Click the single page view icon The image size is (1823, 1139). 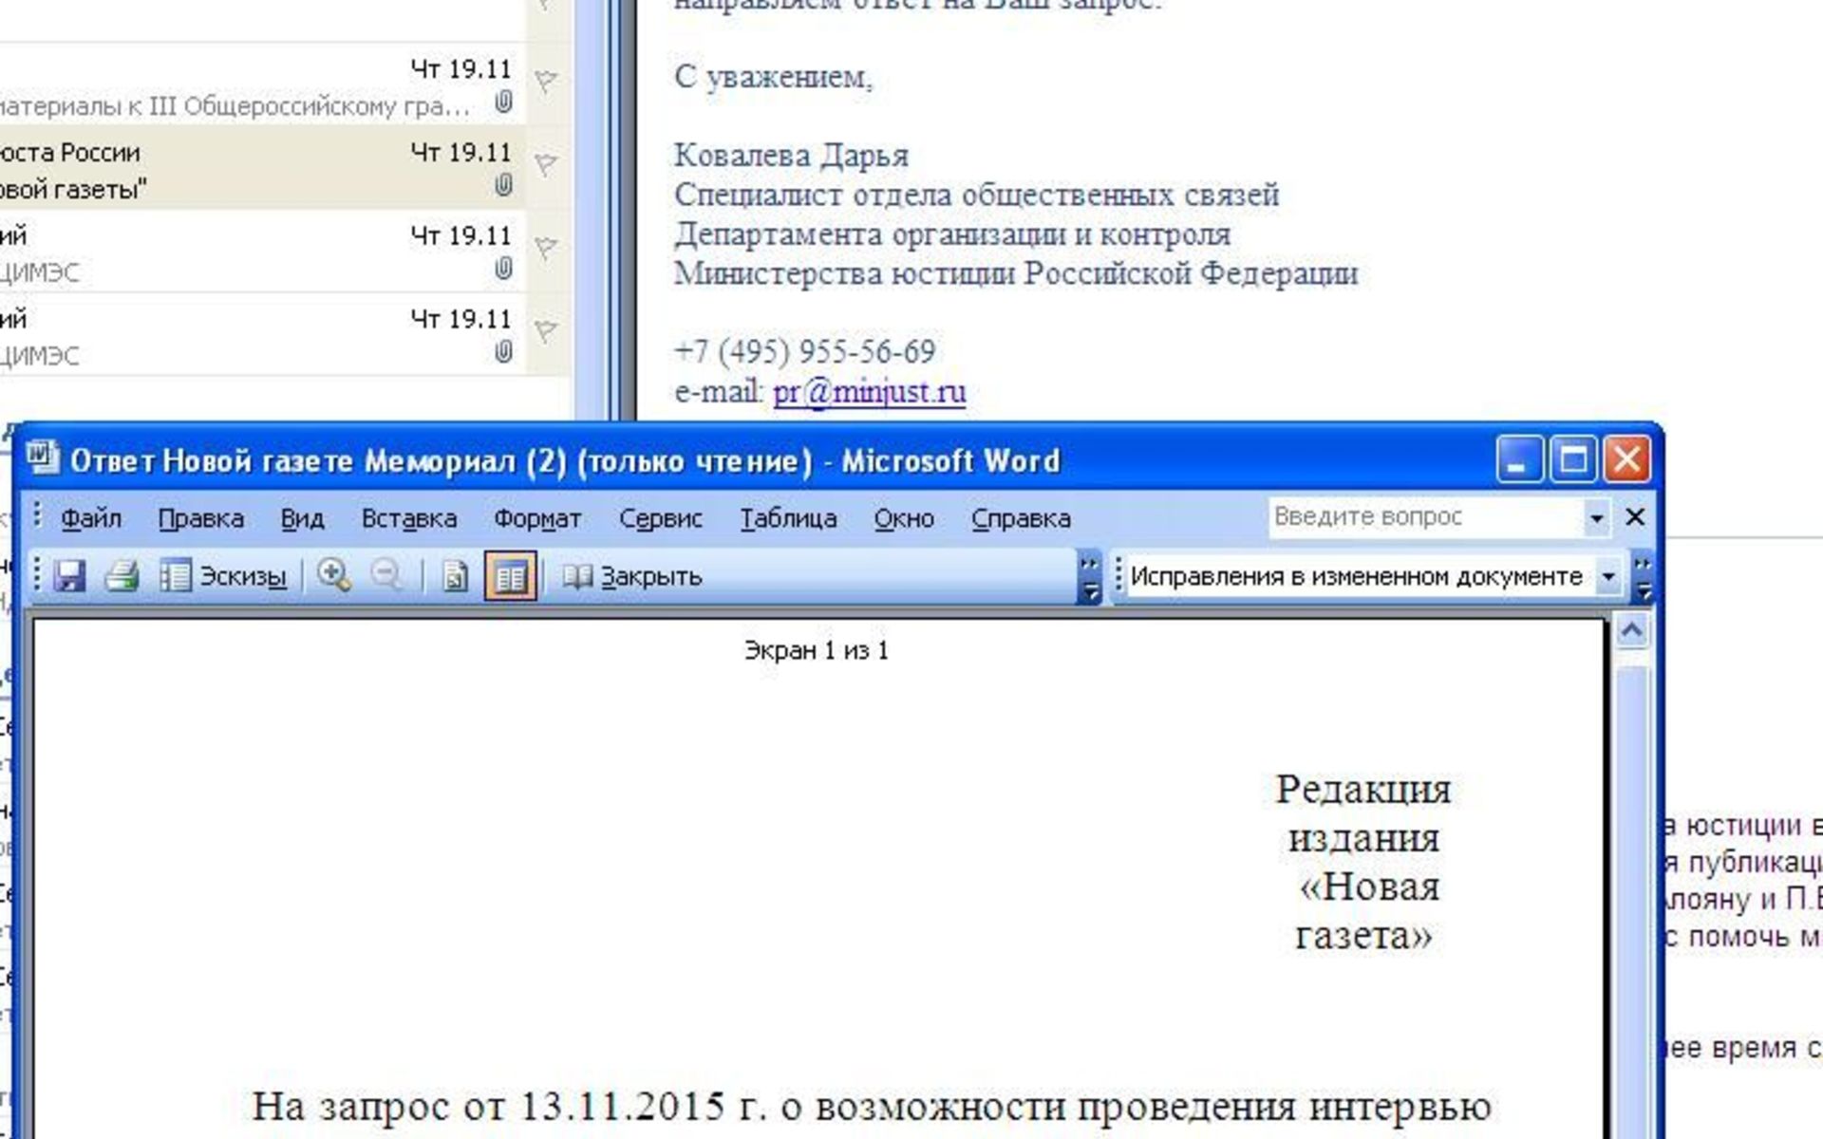click(x=456, y=576)
